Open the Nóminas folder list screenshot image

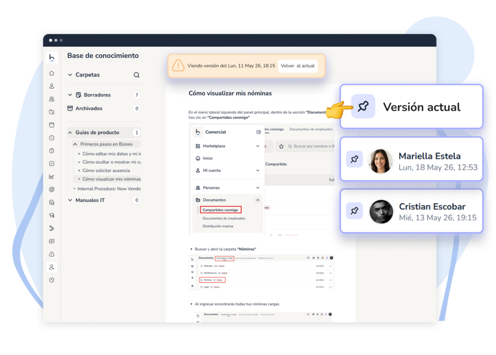(x=262, y=273)
